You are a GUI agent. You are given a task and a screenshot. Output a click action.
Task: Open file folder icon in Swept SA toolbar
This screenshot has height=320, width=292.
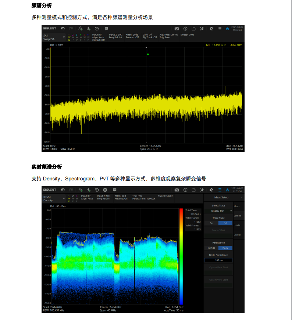click(x=193, y=28)
